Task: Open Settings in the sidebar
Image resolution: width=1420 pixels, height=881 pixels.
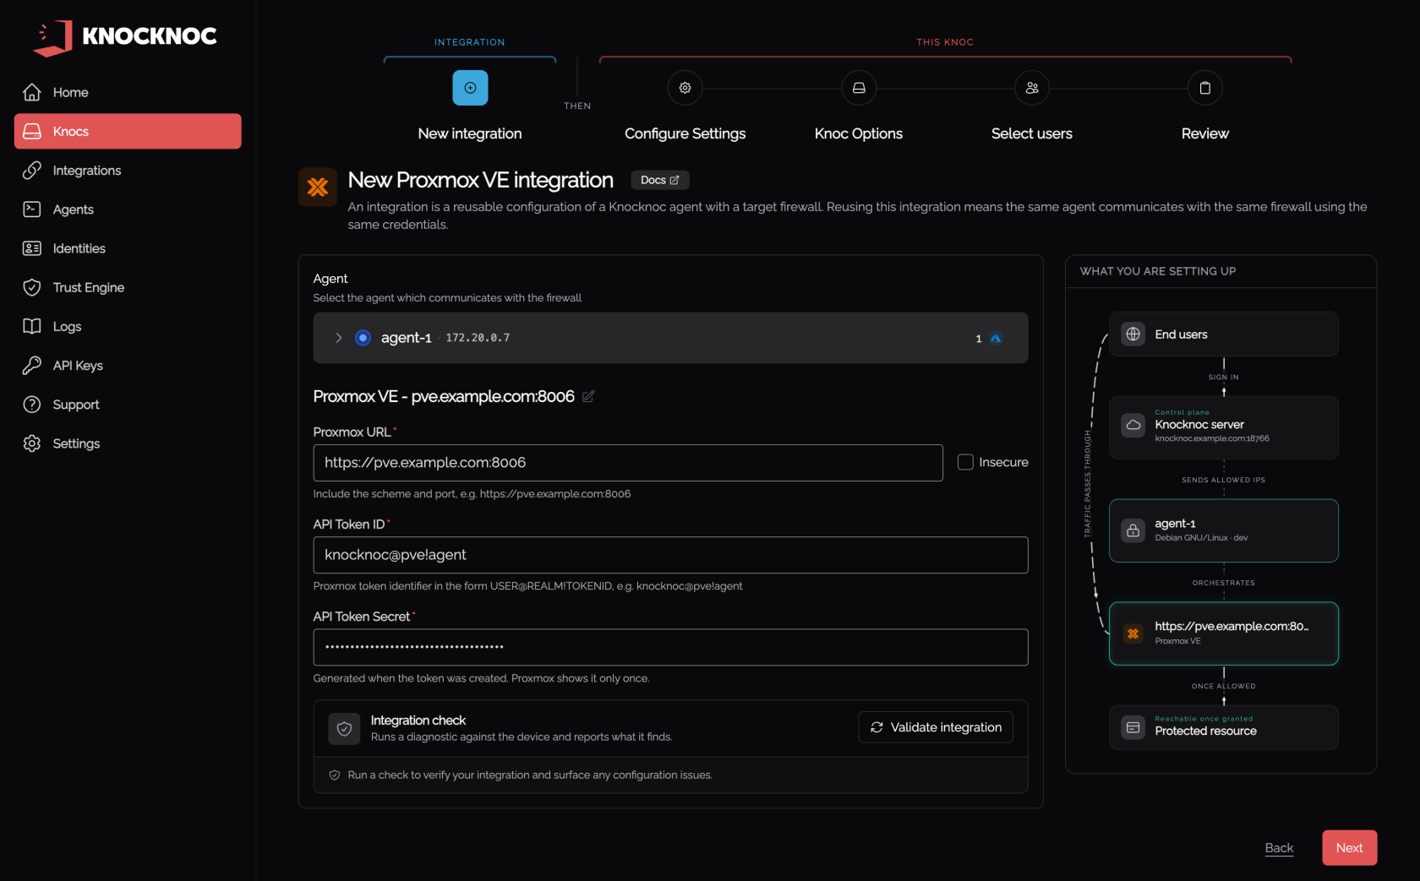Action: coord(128,443)
